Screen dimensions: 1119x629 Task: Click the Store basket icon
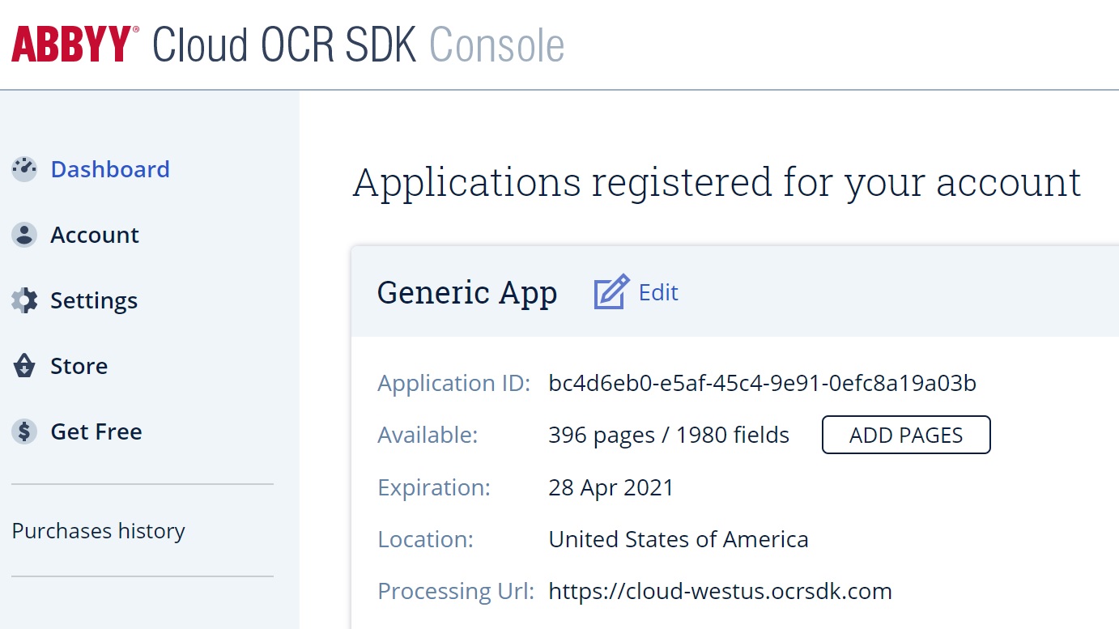tap(24, 366)
